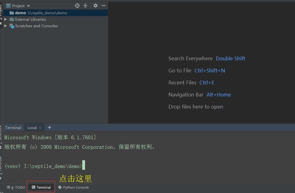The image size is (295, 193).
Task: Add a new terminal session with plus
Action: [49, 127]
